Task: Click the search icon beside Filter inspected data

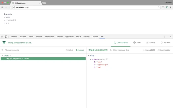Action: pyautogui.click(x=111, y=50)
